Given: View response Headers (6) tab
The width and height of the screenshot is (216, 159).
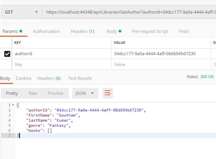Looking at the screenshot, I should pyautogui.click(x=49, y=78).
